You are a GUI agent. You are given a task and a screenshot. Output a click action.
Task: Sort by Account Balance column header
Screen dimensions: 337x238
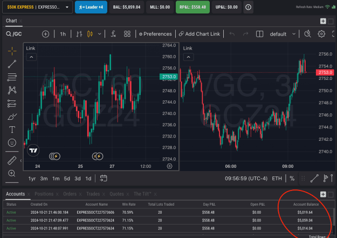coord(306,204)
